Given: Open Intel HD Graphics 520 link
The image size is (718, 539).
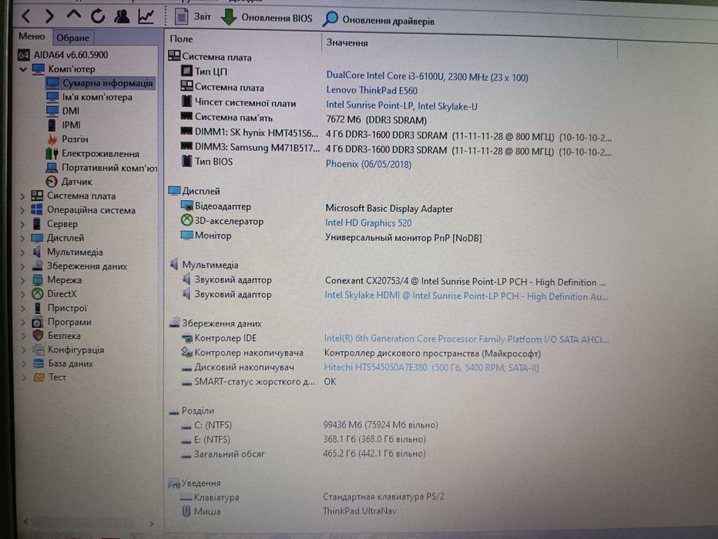Looking at the screenshot, I should [x=368, y=223].
